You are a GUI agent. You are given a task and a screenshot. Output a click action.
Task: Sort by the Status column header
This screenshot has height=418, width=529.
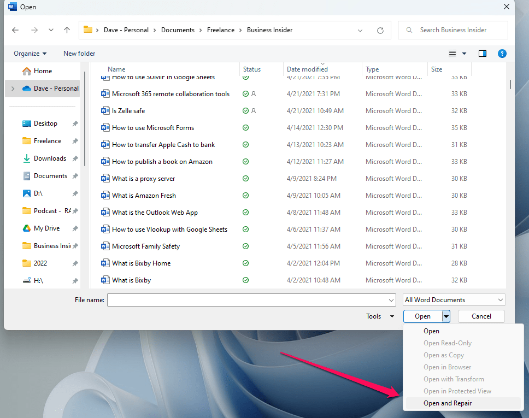tap(252, 69)
